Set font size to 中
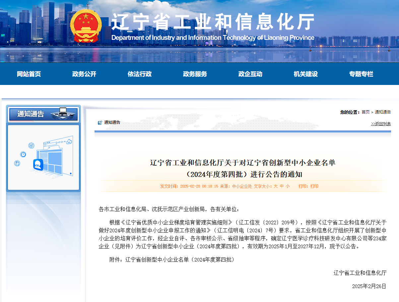 (x=282, y=186)
